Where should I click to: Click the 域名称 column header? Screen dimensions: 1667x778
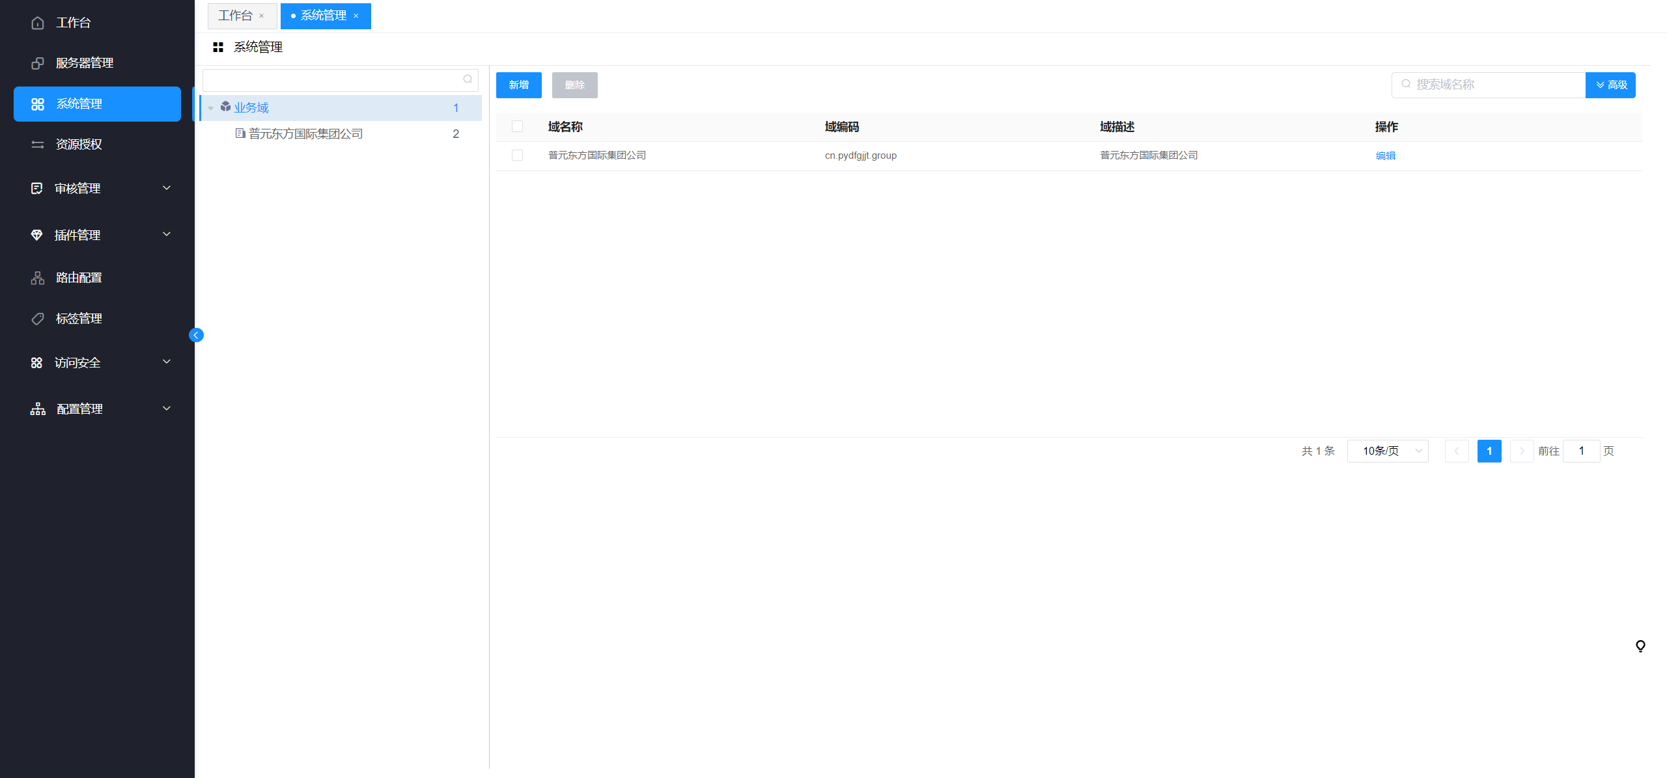click(x=565, y=127)
